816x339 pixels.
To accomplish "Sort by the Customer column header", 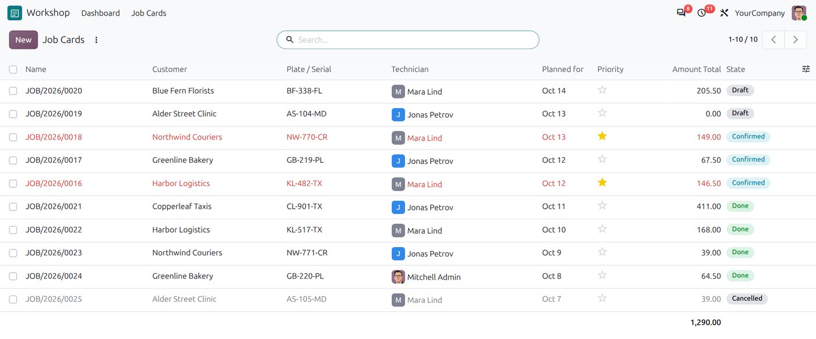I will [170, 69].
